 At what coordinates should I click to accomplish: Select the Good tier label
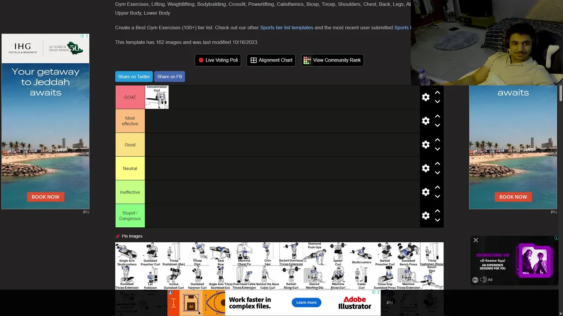[130, 145]
